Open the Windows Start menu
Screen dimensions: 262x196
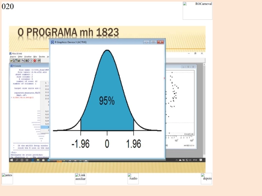point(12,160)
